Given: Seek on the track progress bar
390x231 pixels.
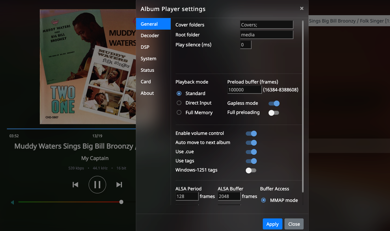Looking at the screenshot, I should 71,129.
